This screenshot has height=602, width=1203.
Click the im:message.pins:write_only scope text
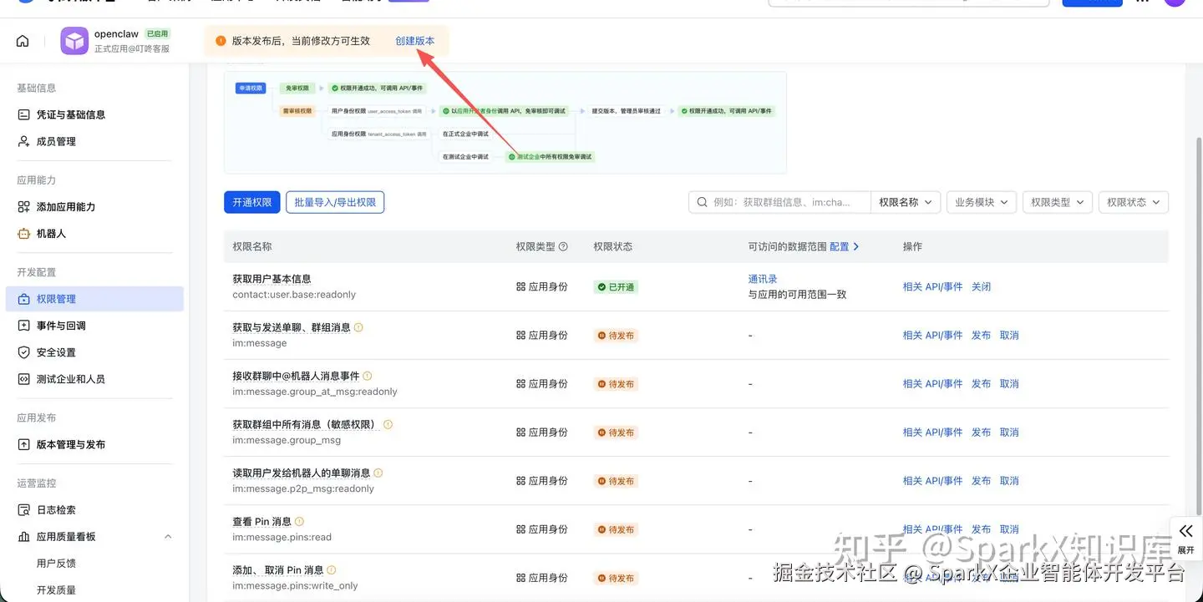(295, 585)
